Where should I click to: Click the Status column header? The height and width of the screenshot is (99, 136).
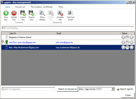click(128, 33)
